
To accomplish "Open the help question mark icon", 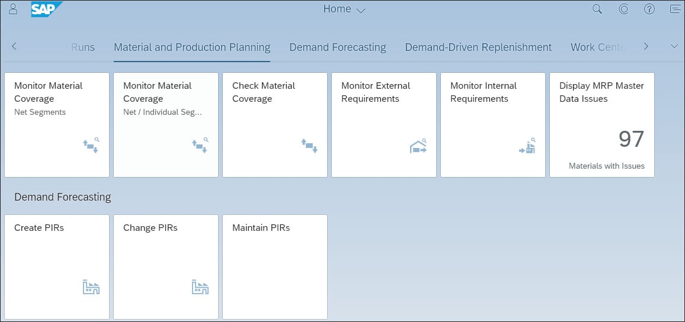I will tap(649, 9).
